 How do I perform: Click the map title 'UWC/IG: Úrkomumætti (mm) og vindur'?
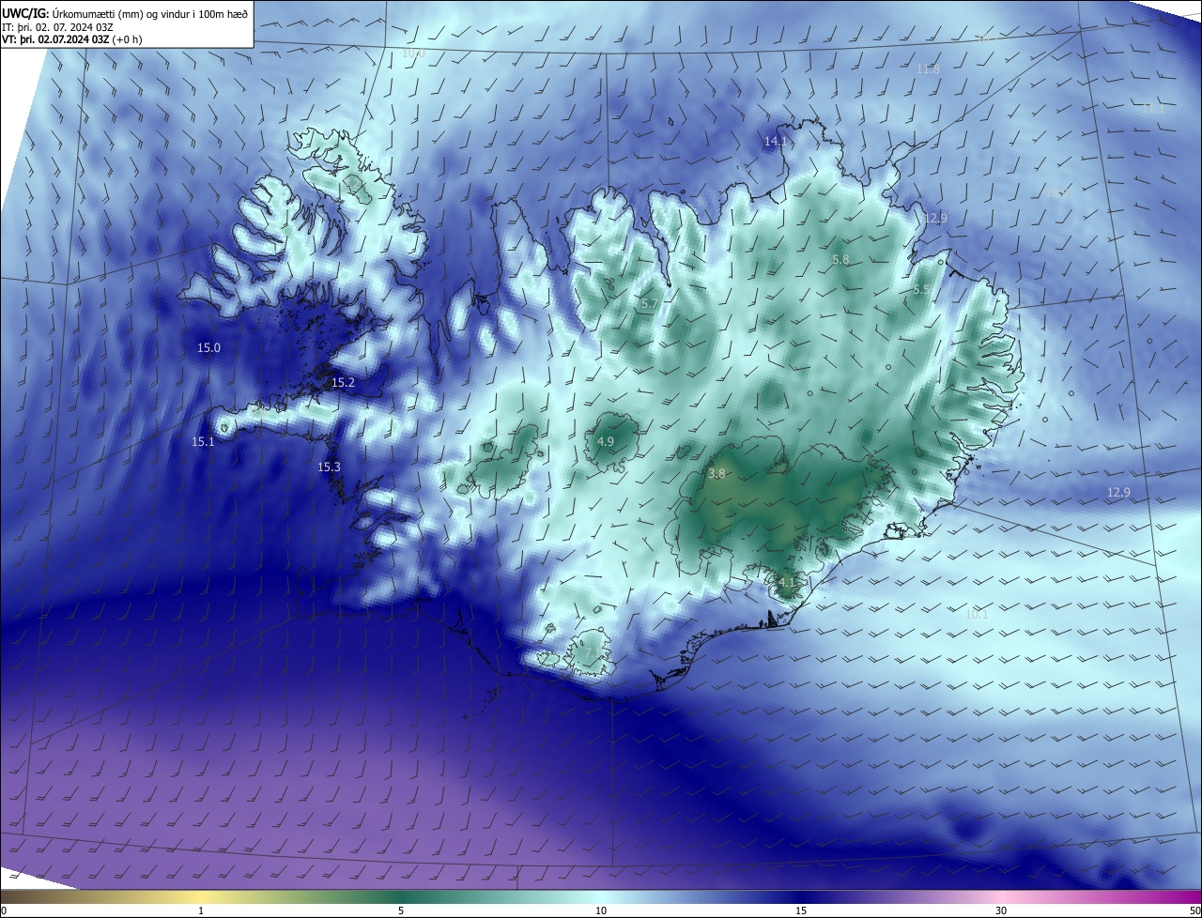coord(125,13)
